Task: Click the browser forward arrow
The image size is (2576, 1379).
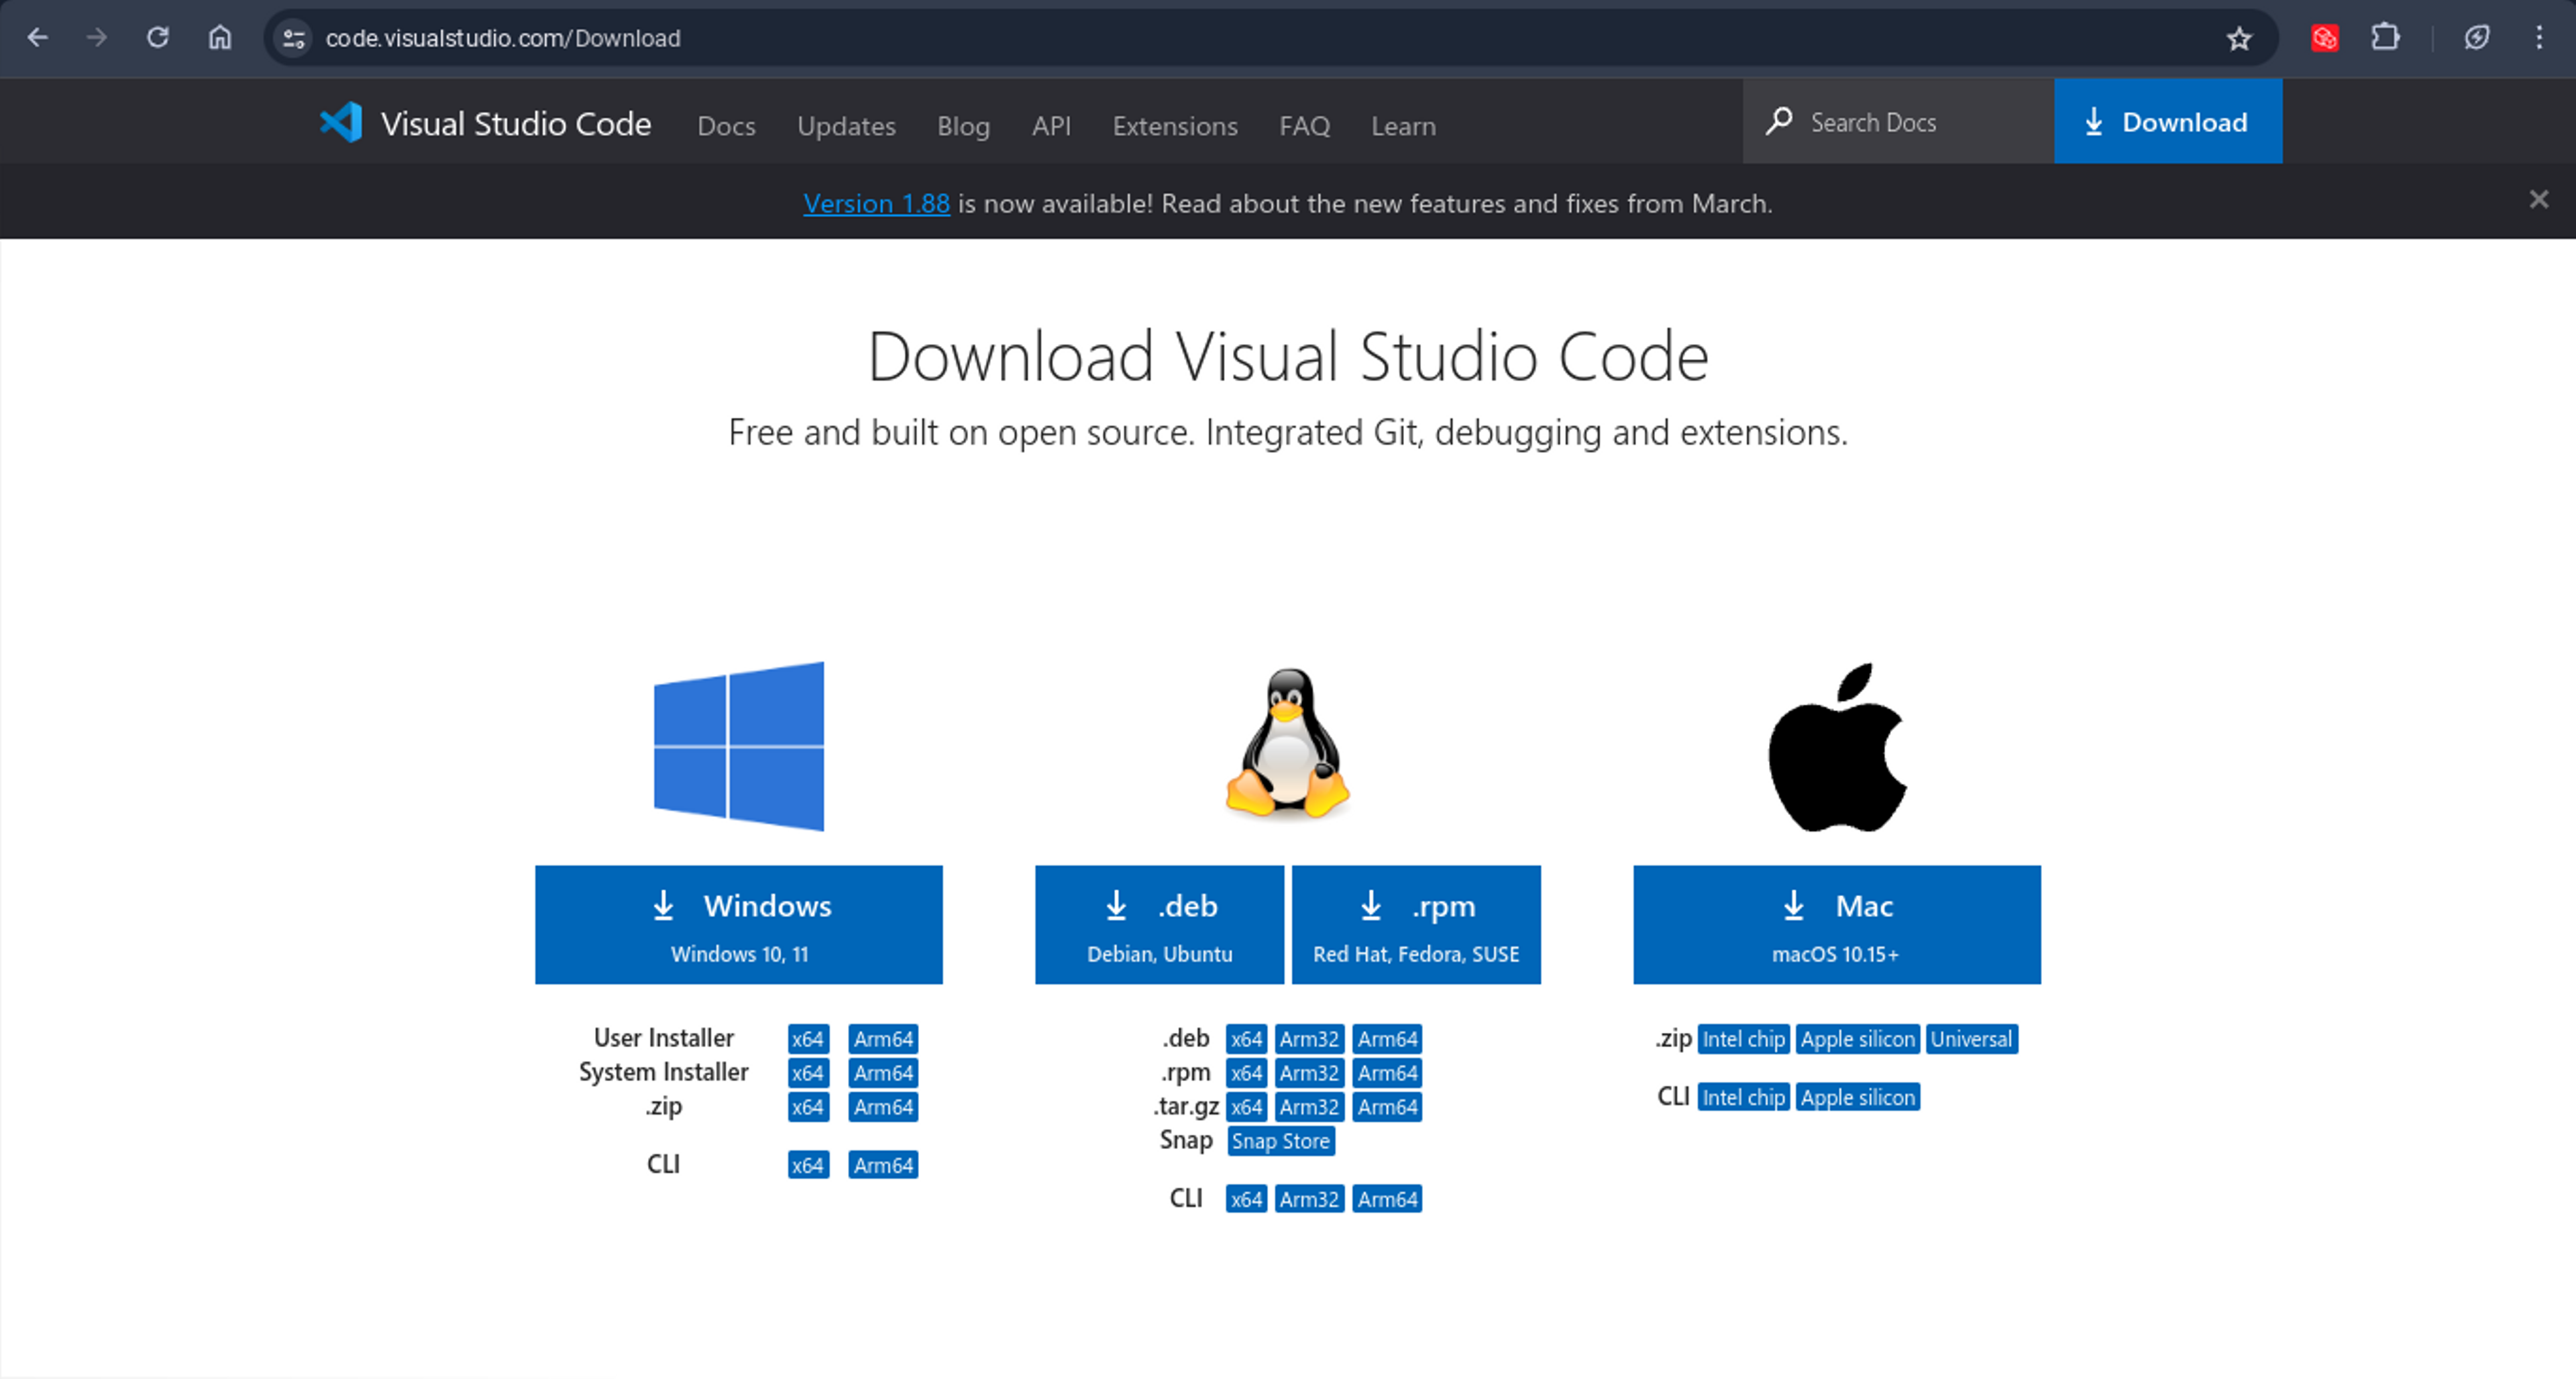Action: [97, 38]
